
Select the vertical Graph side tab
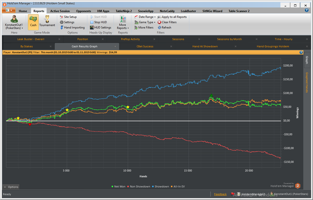[x=307, y=60]
